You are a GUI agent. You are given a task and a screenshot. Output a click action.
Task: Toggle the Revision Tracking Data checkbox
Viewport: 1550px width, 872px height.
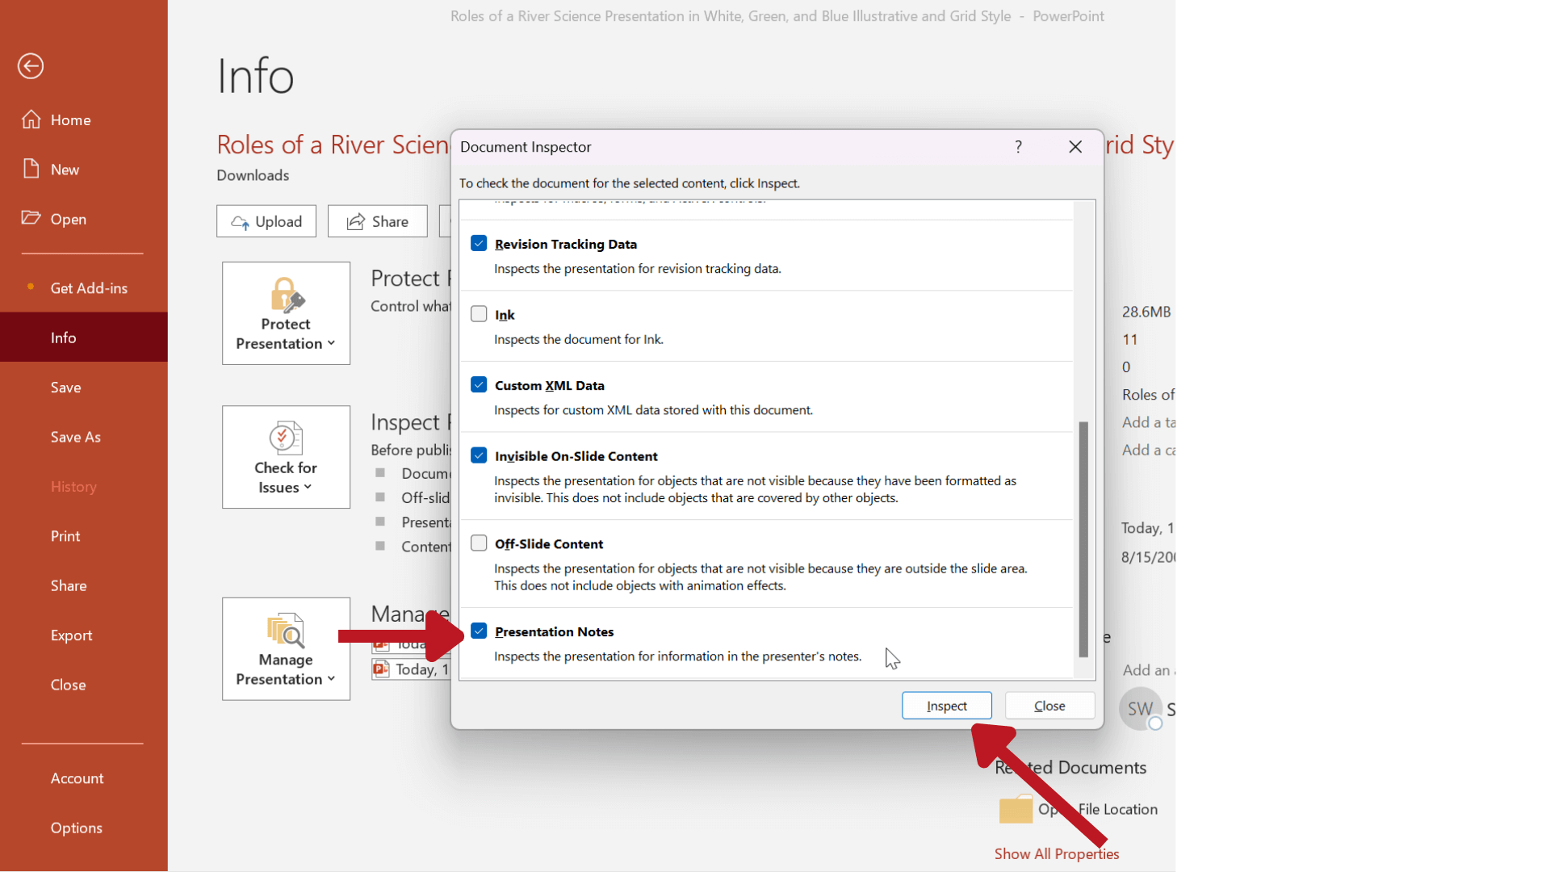tap(478, 243)
